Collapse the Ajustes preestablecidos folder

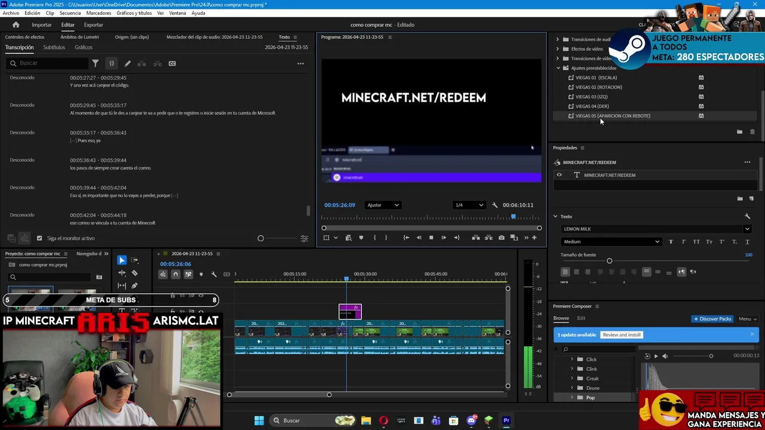[x=558, y=68]
